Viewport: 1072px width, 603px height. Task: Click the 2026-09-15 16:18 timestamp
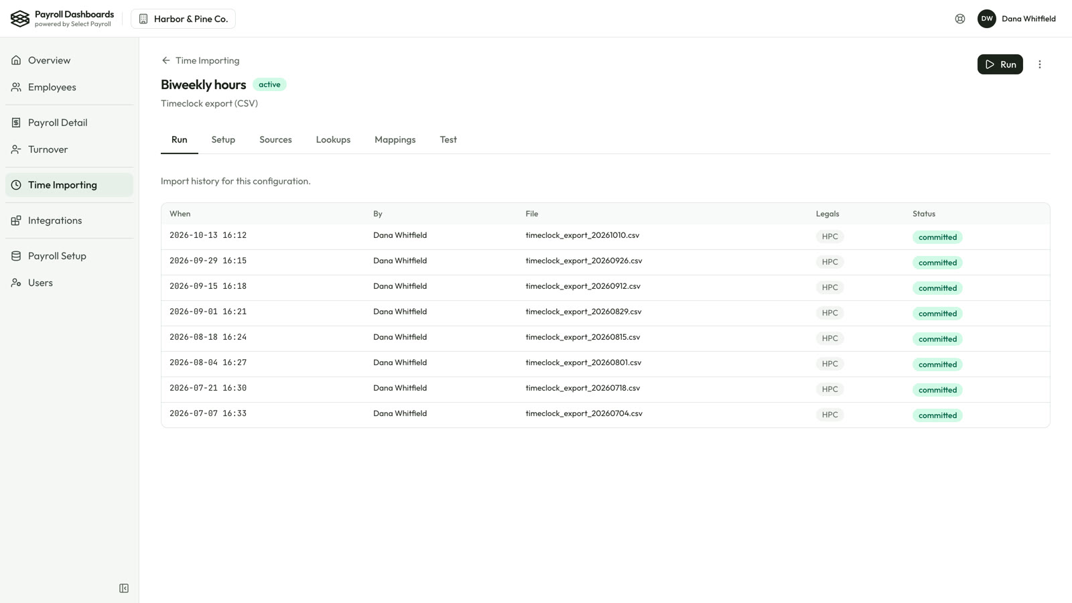click(x=208, y=286)
